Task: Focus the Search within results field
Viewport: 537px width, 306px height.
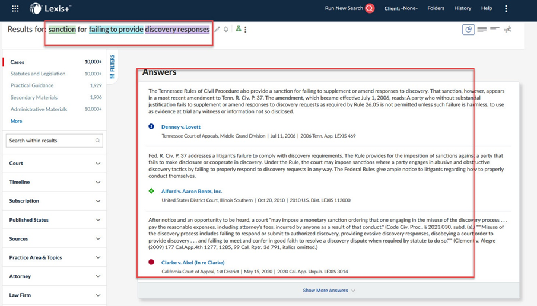Action: 55,141
